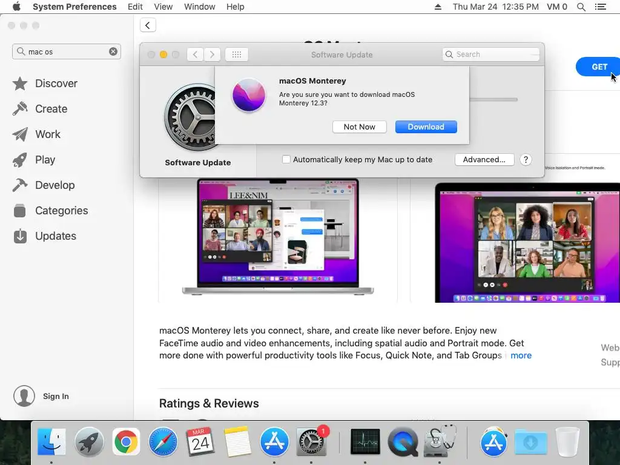Open the Window menu

point(200,7)
